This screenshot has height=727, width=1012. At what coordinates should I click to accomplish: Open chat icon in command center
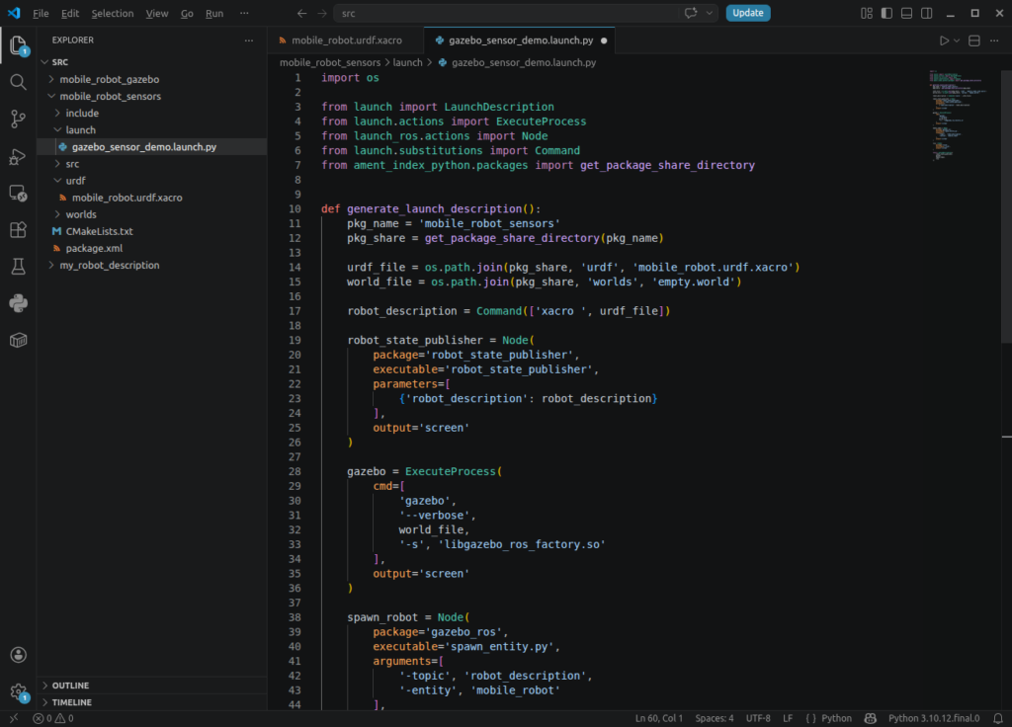691,13
